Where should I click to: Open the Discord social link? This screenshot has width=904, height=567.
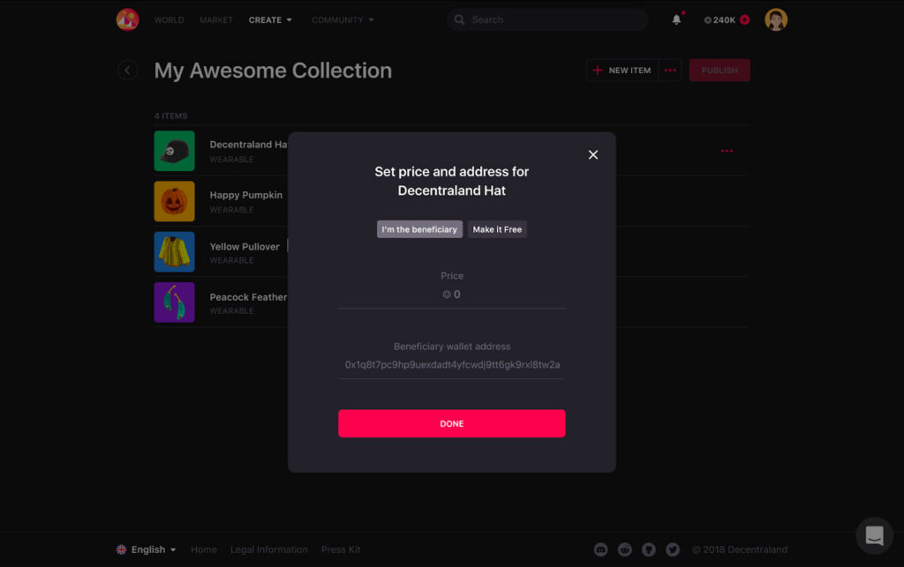pyautogui.click(x=601, y=549)
